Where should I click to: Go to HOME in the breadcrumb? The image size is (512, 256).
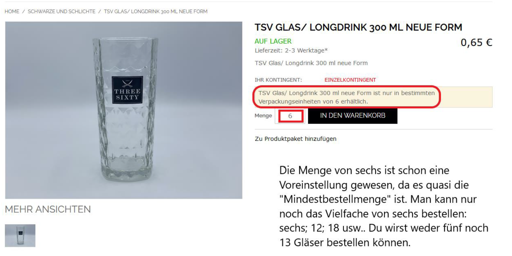click(12, 12)
